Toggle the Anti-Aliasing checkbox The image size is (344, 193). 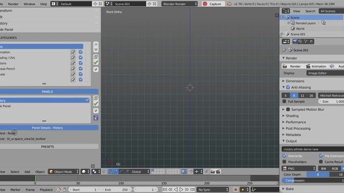pyautogui.click(x=288, y=87)
